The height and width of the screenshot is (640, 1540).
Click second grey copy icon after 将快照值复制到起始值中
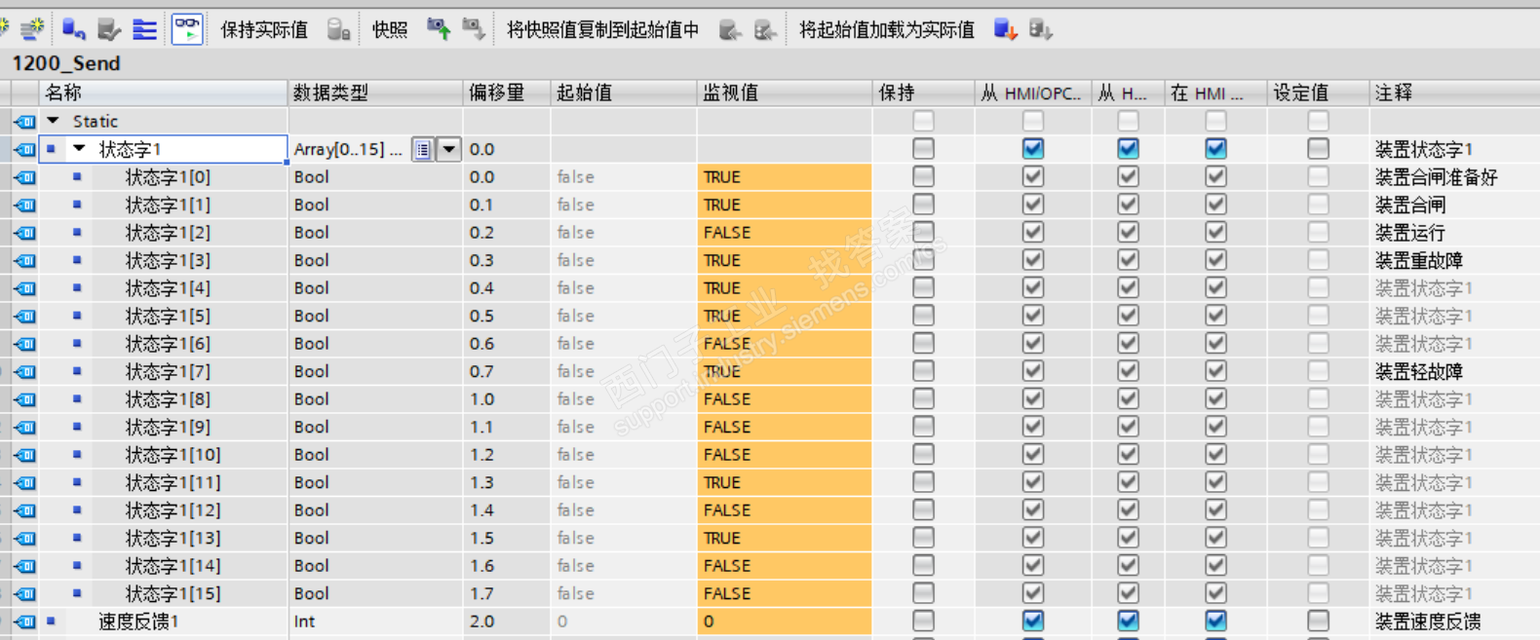tap(766, 30)
